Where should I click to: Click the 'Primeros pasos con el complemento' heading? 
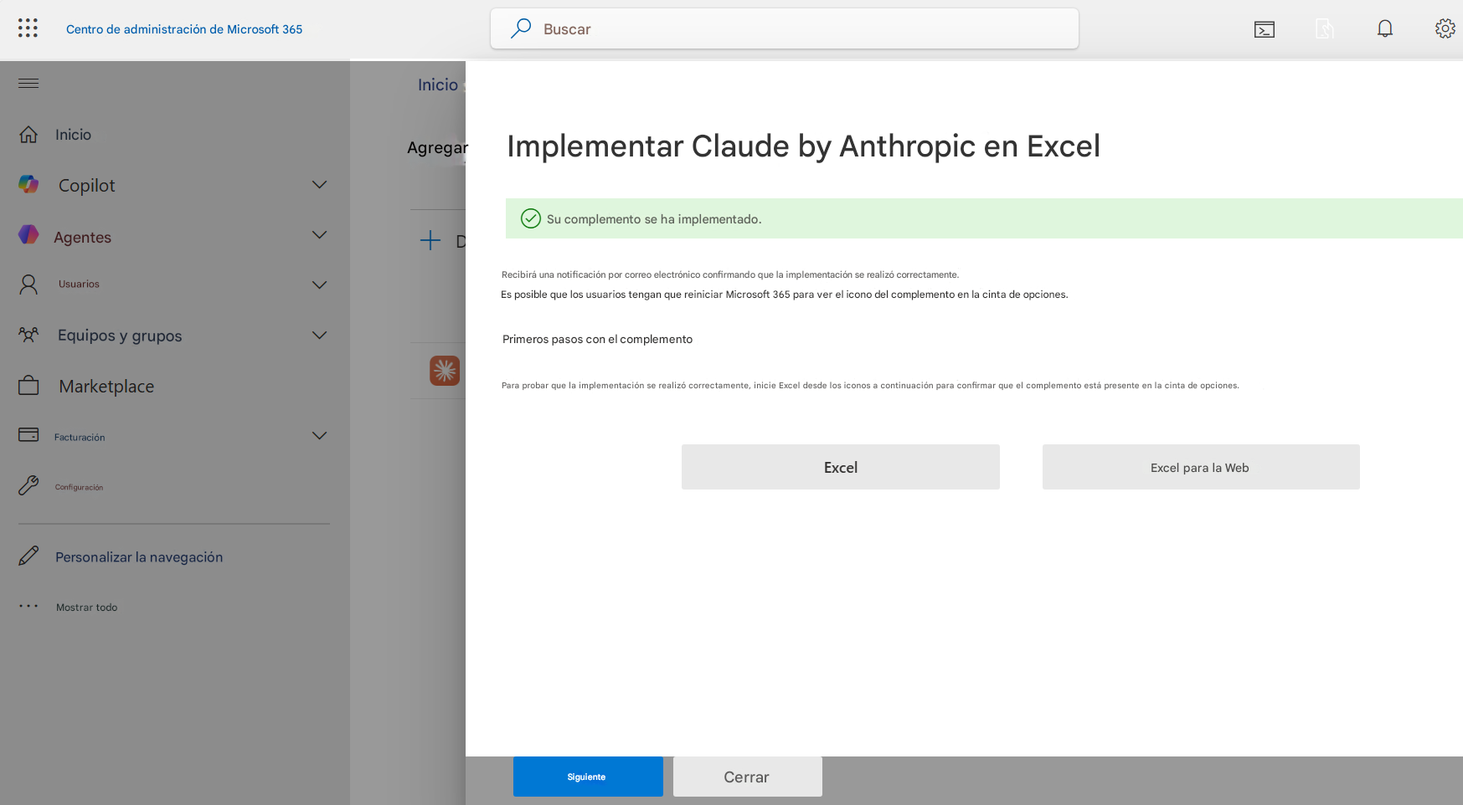point(597,339)
